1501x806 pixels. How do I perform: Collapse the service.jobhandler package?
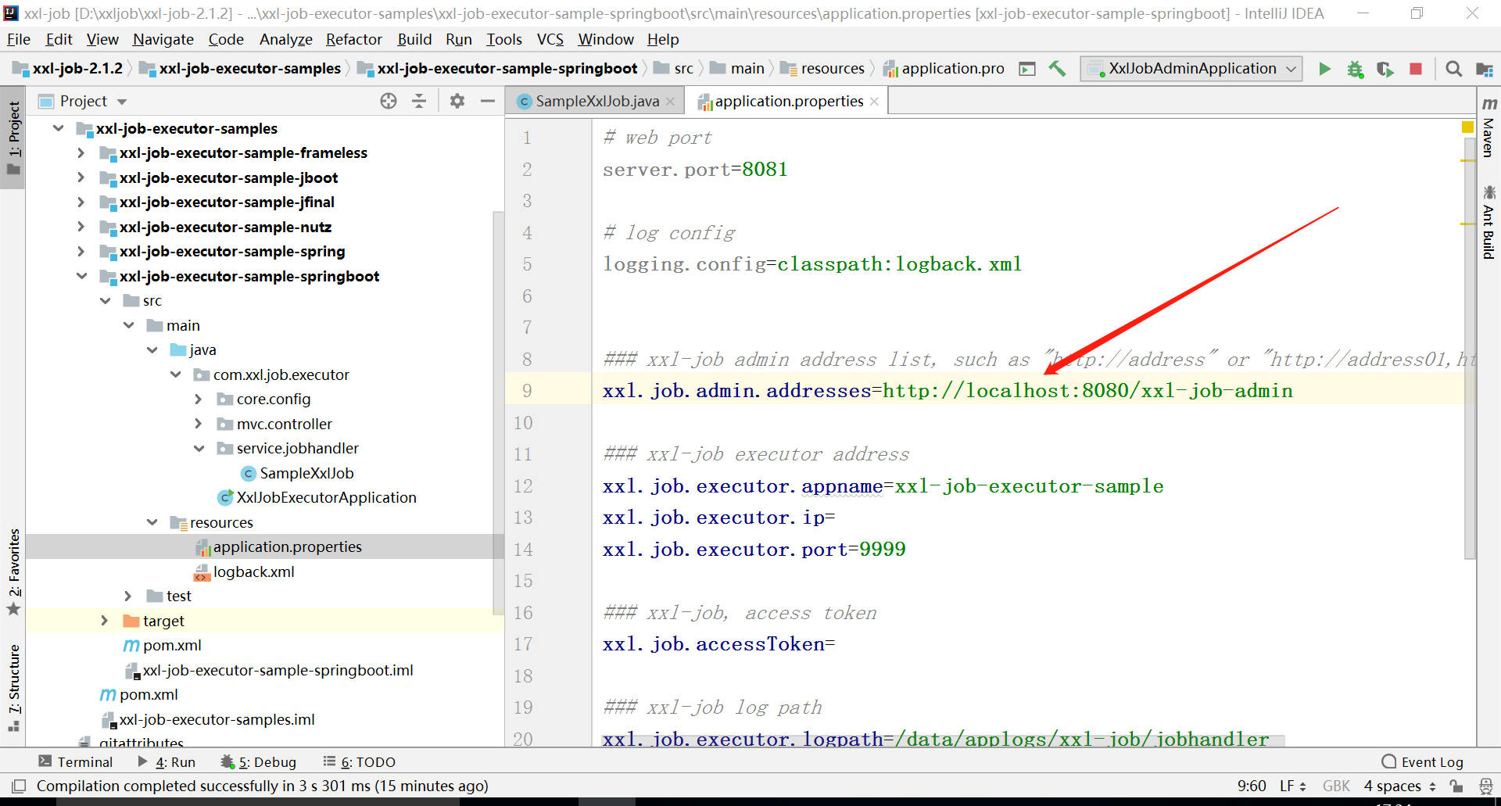199,448
